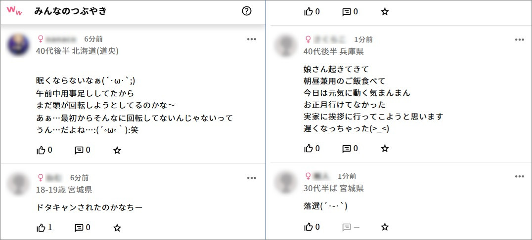Screen dimensions: 532x240
Task: Open the みんなのつぶやき page title
Action: point(70,11)
